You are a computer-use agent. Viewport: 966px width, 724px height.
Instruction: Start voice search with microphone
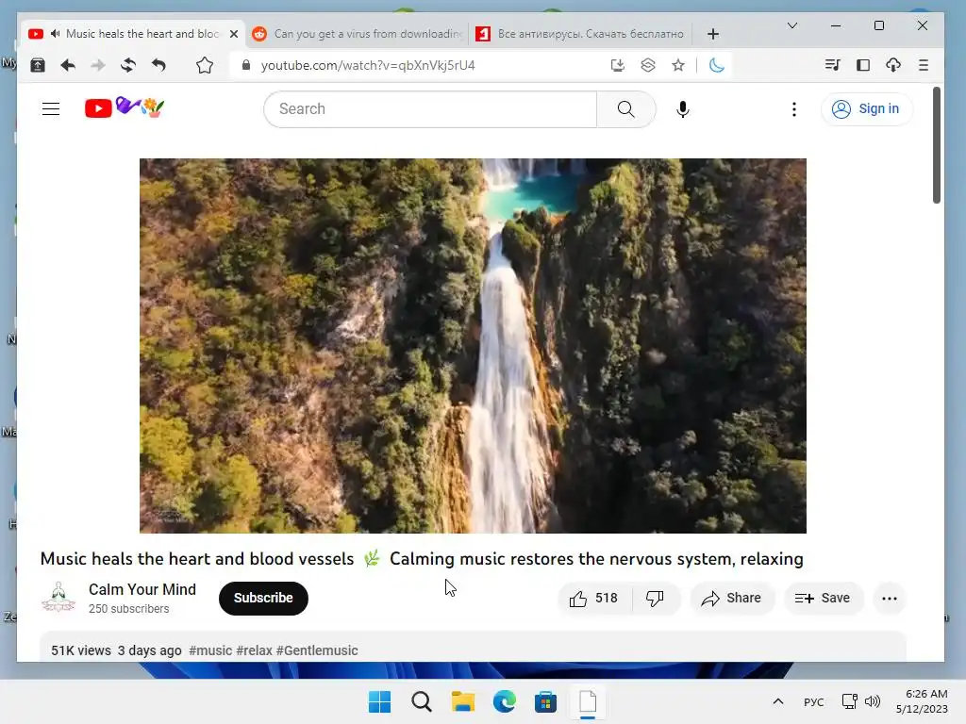point(683,109)
